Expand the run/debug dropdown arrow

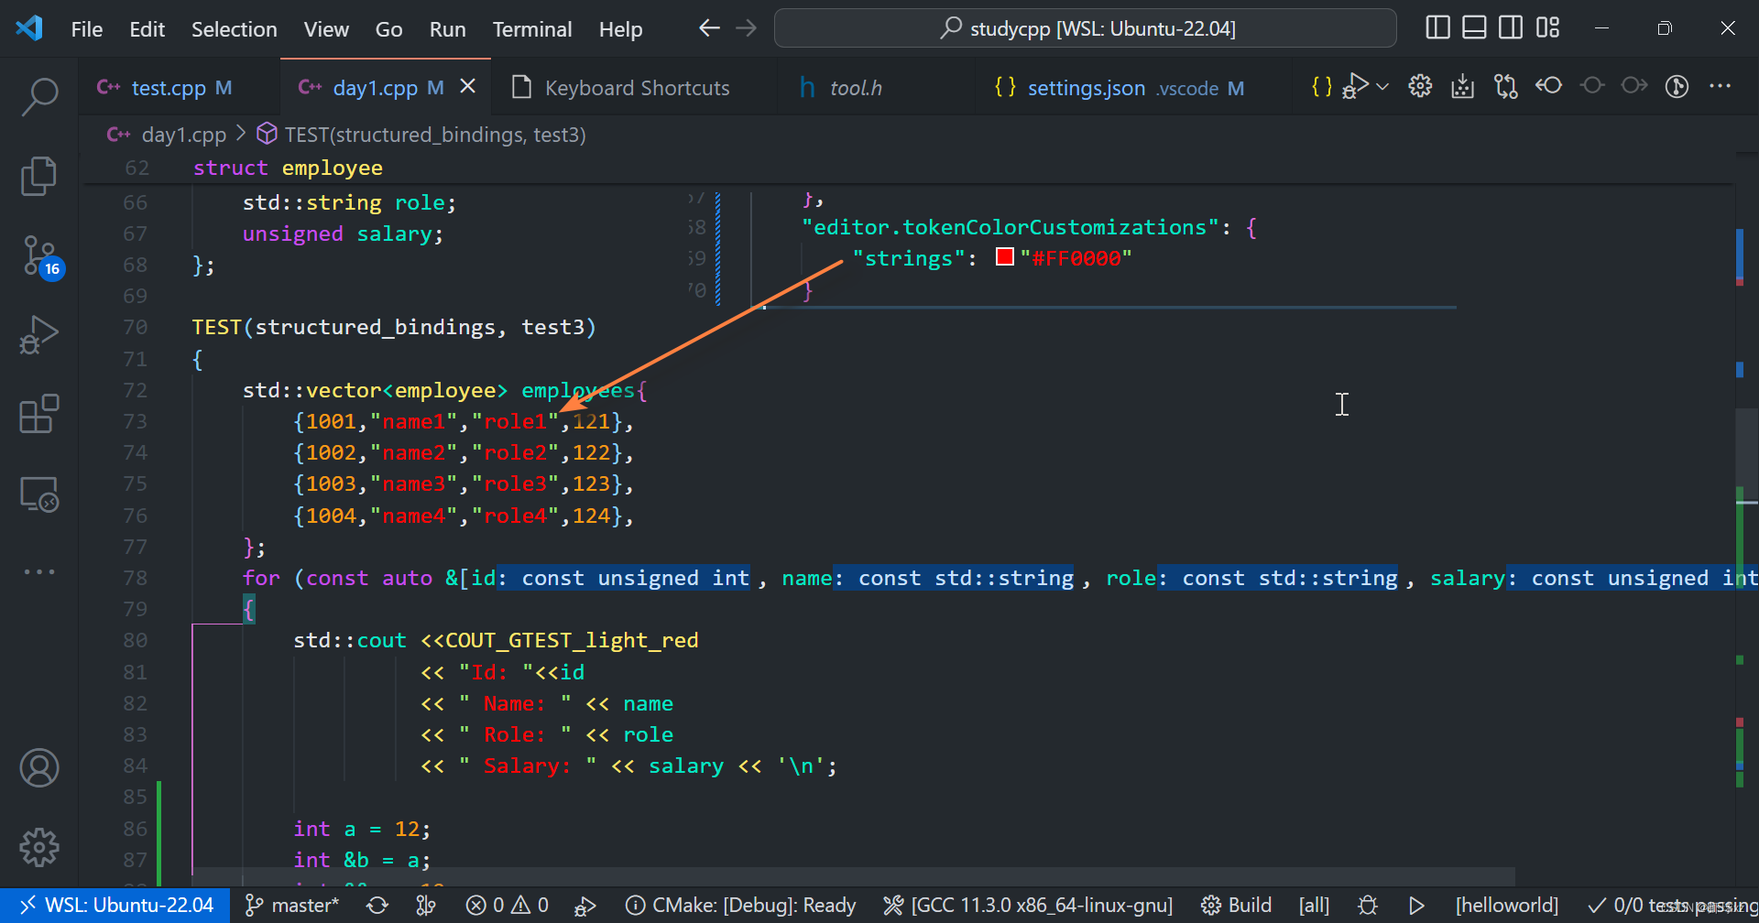click(1382, 87)
